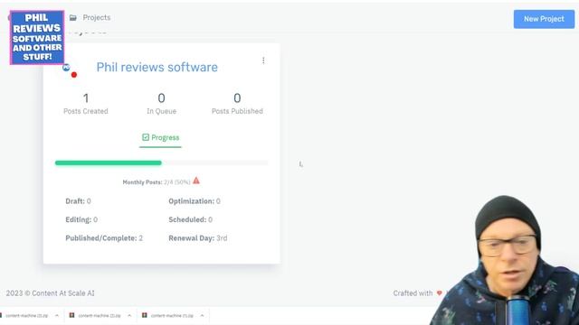Click the 'Crafted with' footer text
Image resolution: width=579 pixels, height=325 pixels.
tap(413, 293)
